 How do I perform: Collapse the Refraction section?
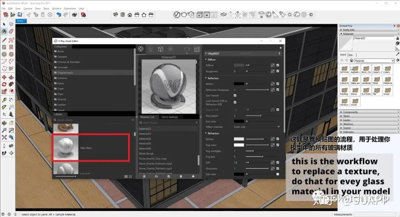[x=206, y=133]
